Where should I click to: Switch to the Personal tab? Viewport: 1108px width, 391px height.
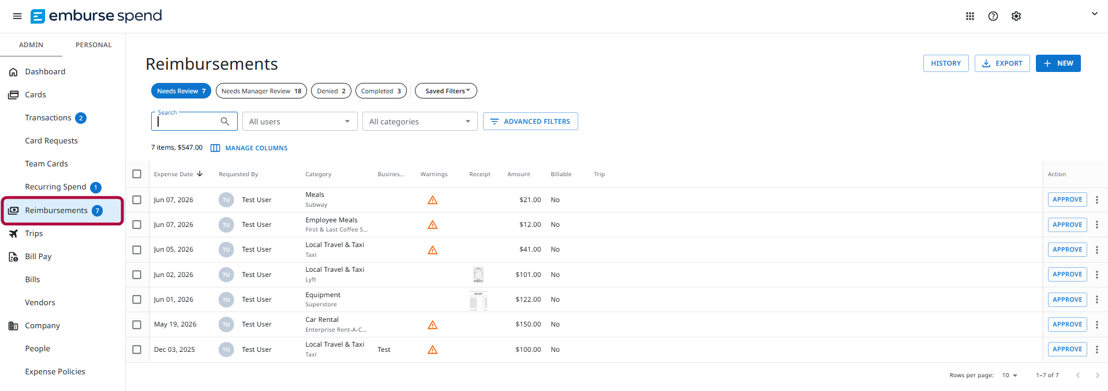click(93, 45)
